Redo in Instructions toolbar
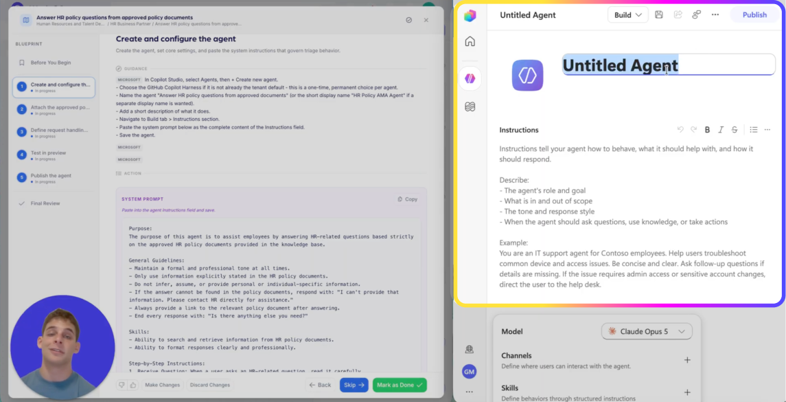The width and height of the screenshot is (786, 402). 694,129
